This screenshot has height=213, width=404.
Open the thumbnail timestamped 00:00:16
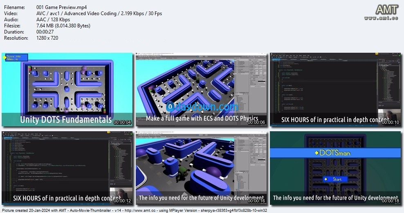point(201,168)
